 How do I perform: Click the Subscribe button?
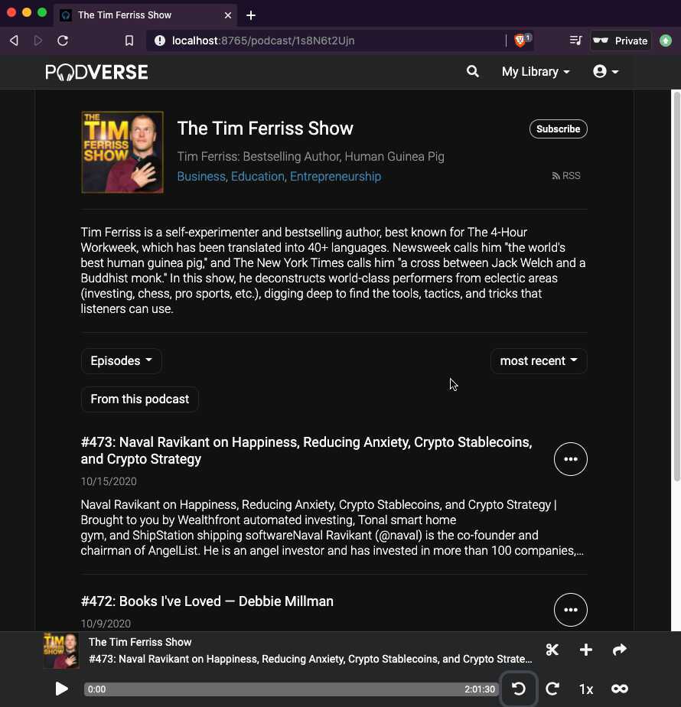558,129
